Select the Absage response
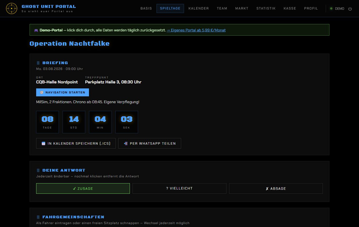359x227 pixels. [276, 188]
